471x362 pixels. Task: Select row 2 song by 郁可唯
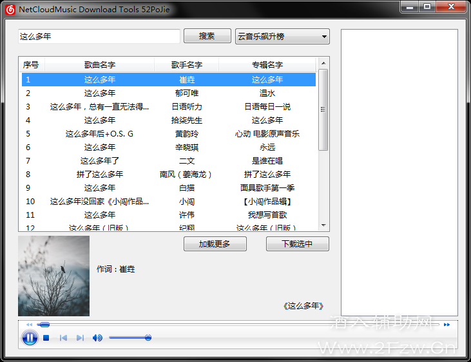[169, 93]
